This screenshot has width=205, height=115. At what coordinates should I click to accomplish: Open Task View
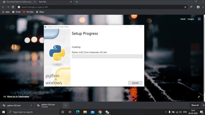tap(70, 112)
